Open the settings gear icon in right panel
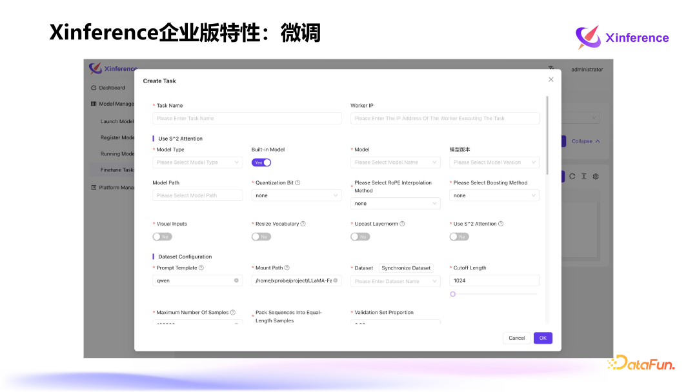 [x=595, y=175]
